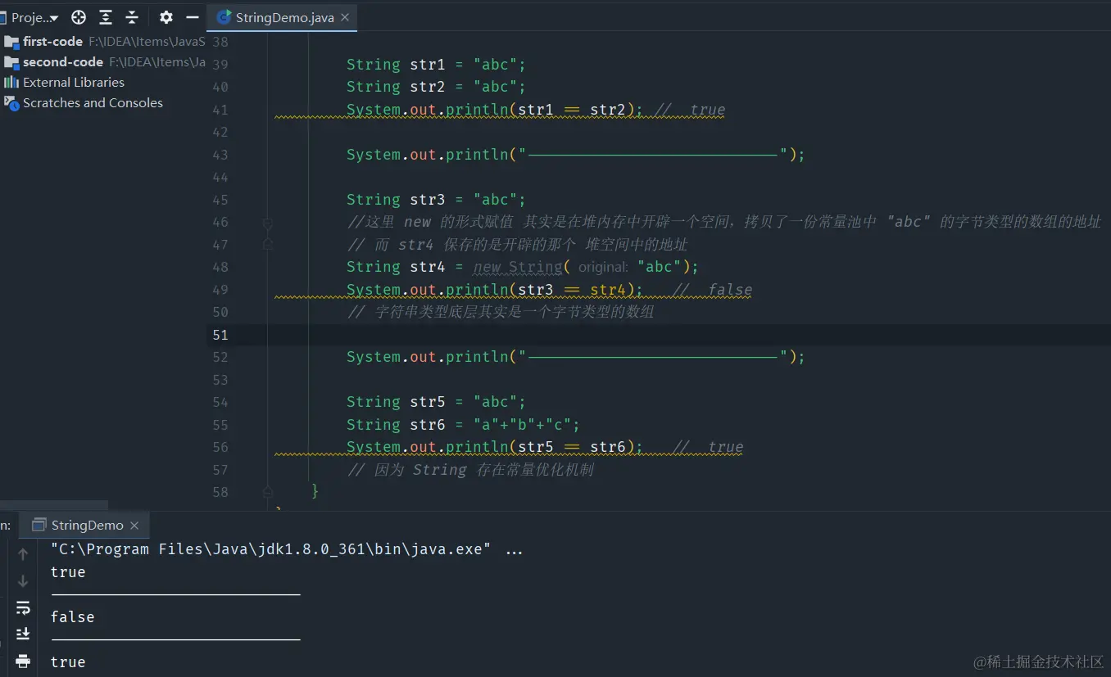Select the first-code module

click(104, 41)
